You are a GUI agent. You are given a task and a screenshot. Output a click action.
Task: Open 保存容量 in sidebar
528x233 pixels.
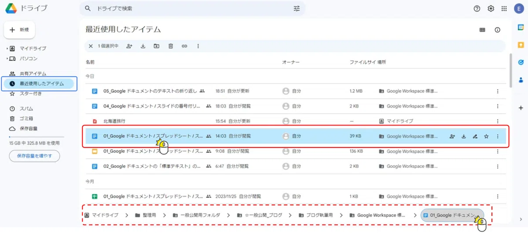(x=29, y=129)
